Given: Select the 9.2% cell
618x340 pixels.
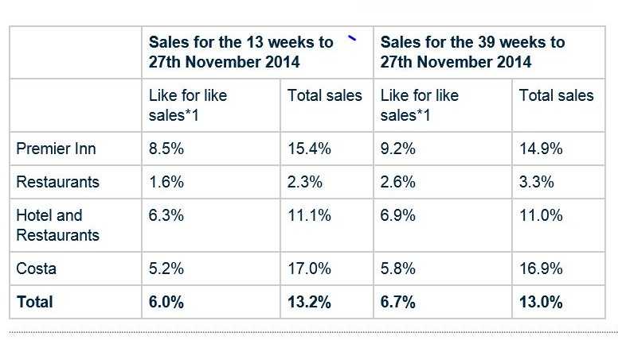Looking at the screenshot, I should click(x=398, y=149).
